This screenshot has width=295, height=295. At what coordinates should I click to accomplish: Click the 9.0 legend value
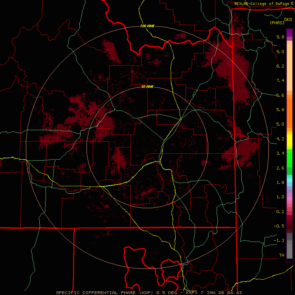(x=280, y=51)
